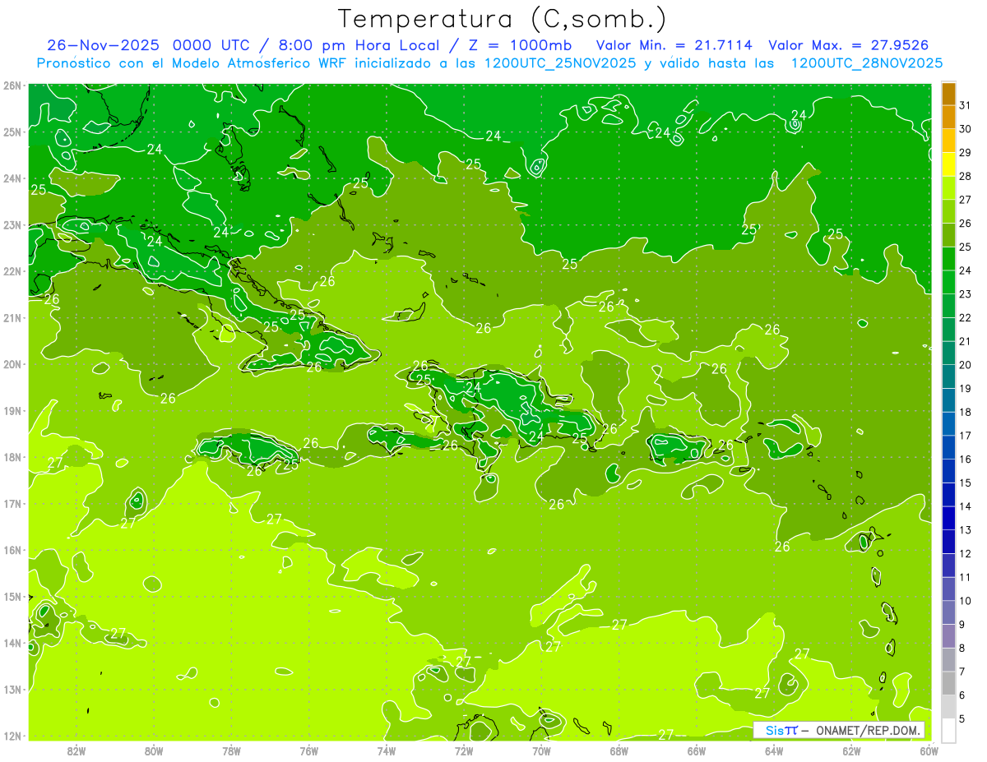Click the 70W longitude axis label
987x762 pixels.
pyautogui.click(x=541, y=750)
